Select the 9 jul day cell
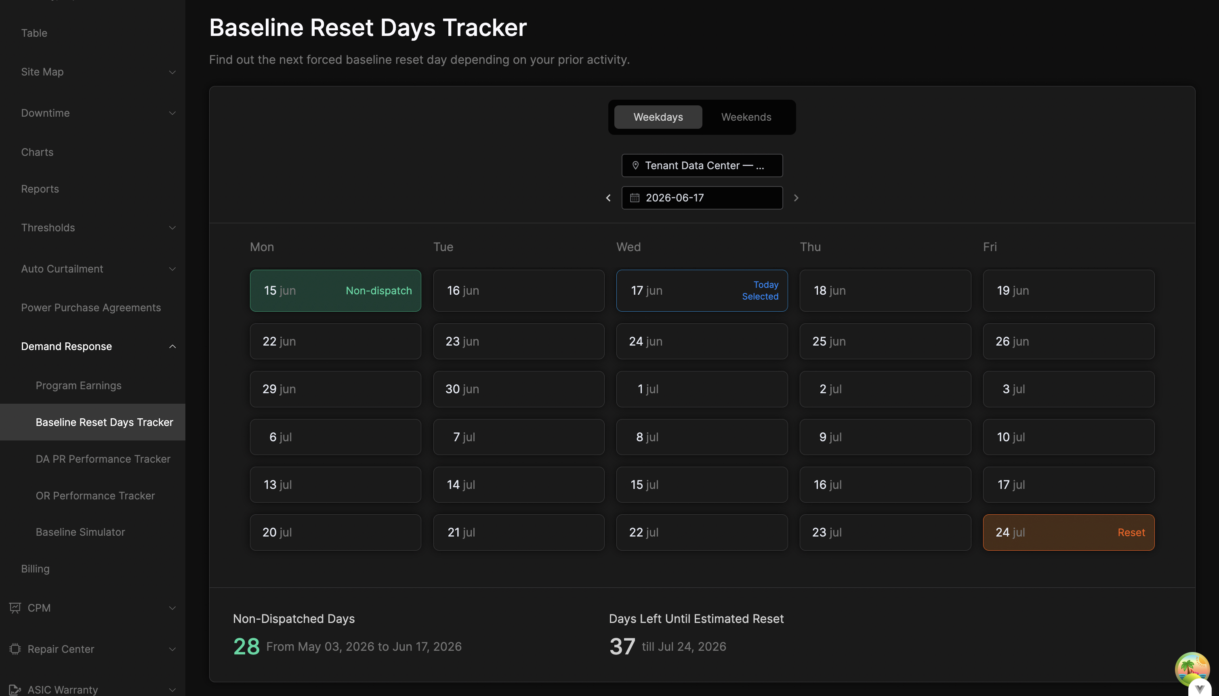 point(885,437)
